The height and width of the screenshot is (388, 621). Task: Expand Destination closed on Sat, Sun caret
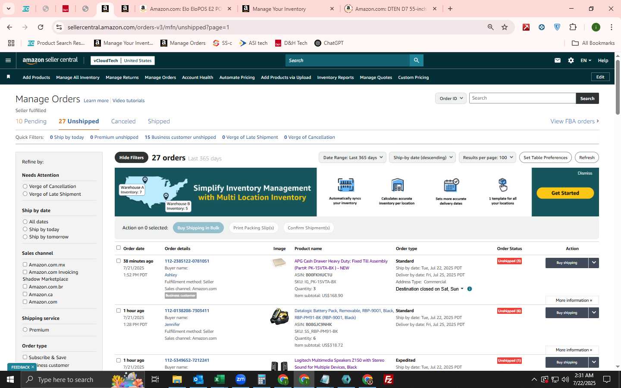pyautogui.click(x=462, y=289)
